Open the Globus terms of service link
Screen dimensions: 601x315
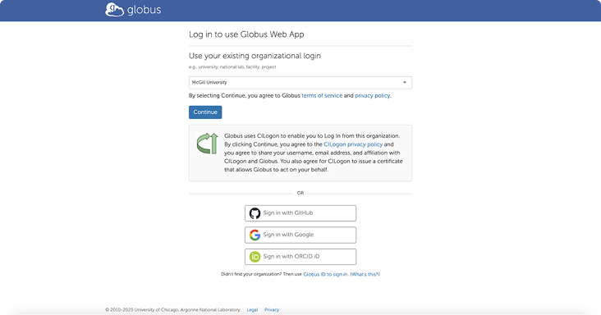322,96
